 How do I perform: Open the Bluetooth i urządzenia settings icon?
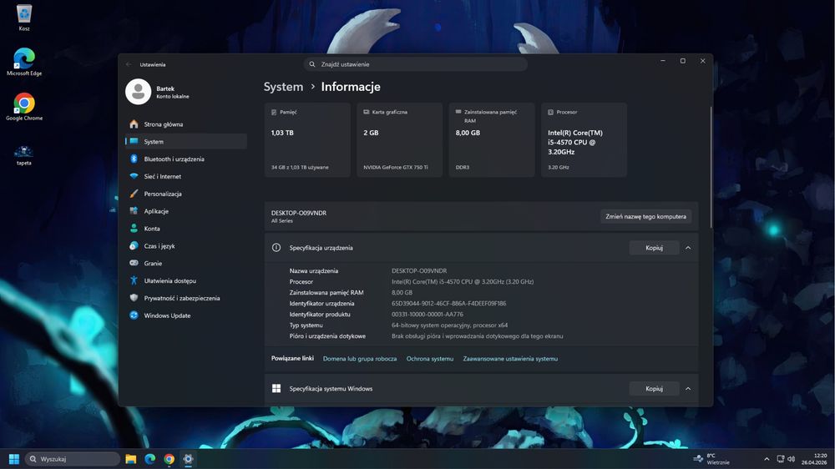click(134, 159)
